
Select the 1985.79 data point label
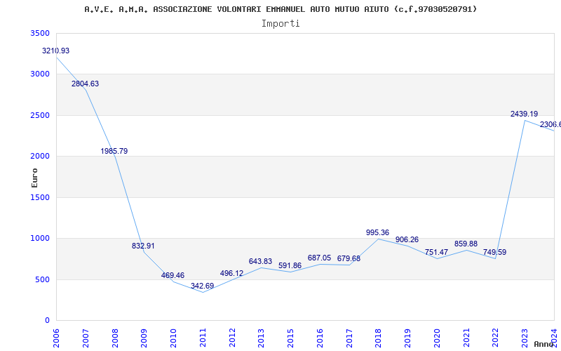pyautogui.click(x=114, y=151)
